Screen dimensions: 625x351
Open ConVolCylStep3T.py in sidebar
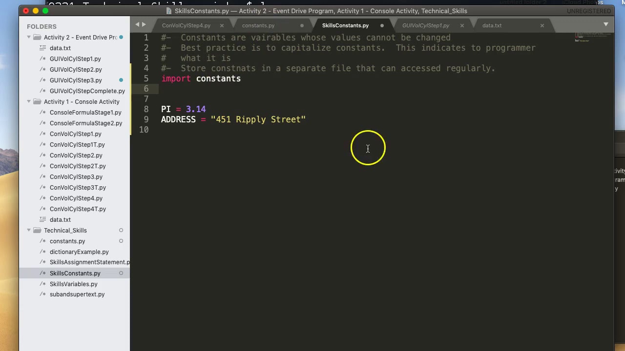click(x=78, y=188)
